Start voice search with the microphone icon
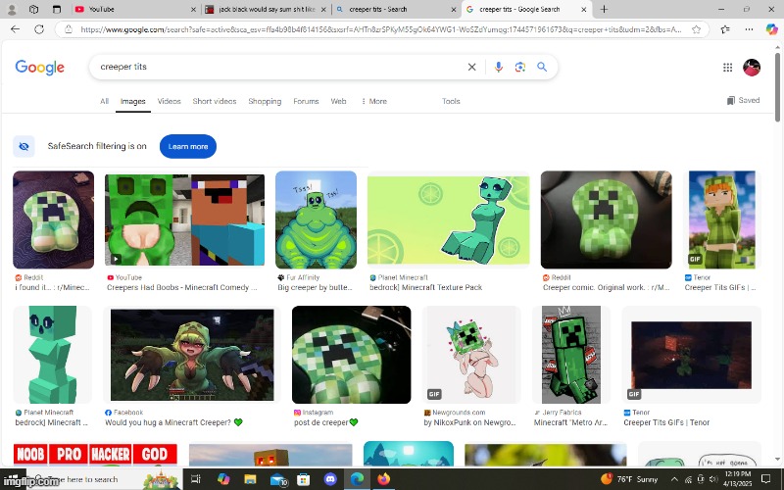Image resolution: width=784 pixels, height=490 pixels. tap(498, 67)
